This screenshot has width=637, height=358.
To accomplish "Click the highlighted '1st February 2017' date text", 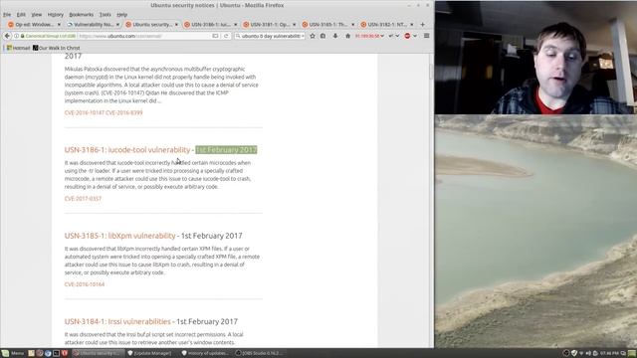I will pos(226,150).
